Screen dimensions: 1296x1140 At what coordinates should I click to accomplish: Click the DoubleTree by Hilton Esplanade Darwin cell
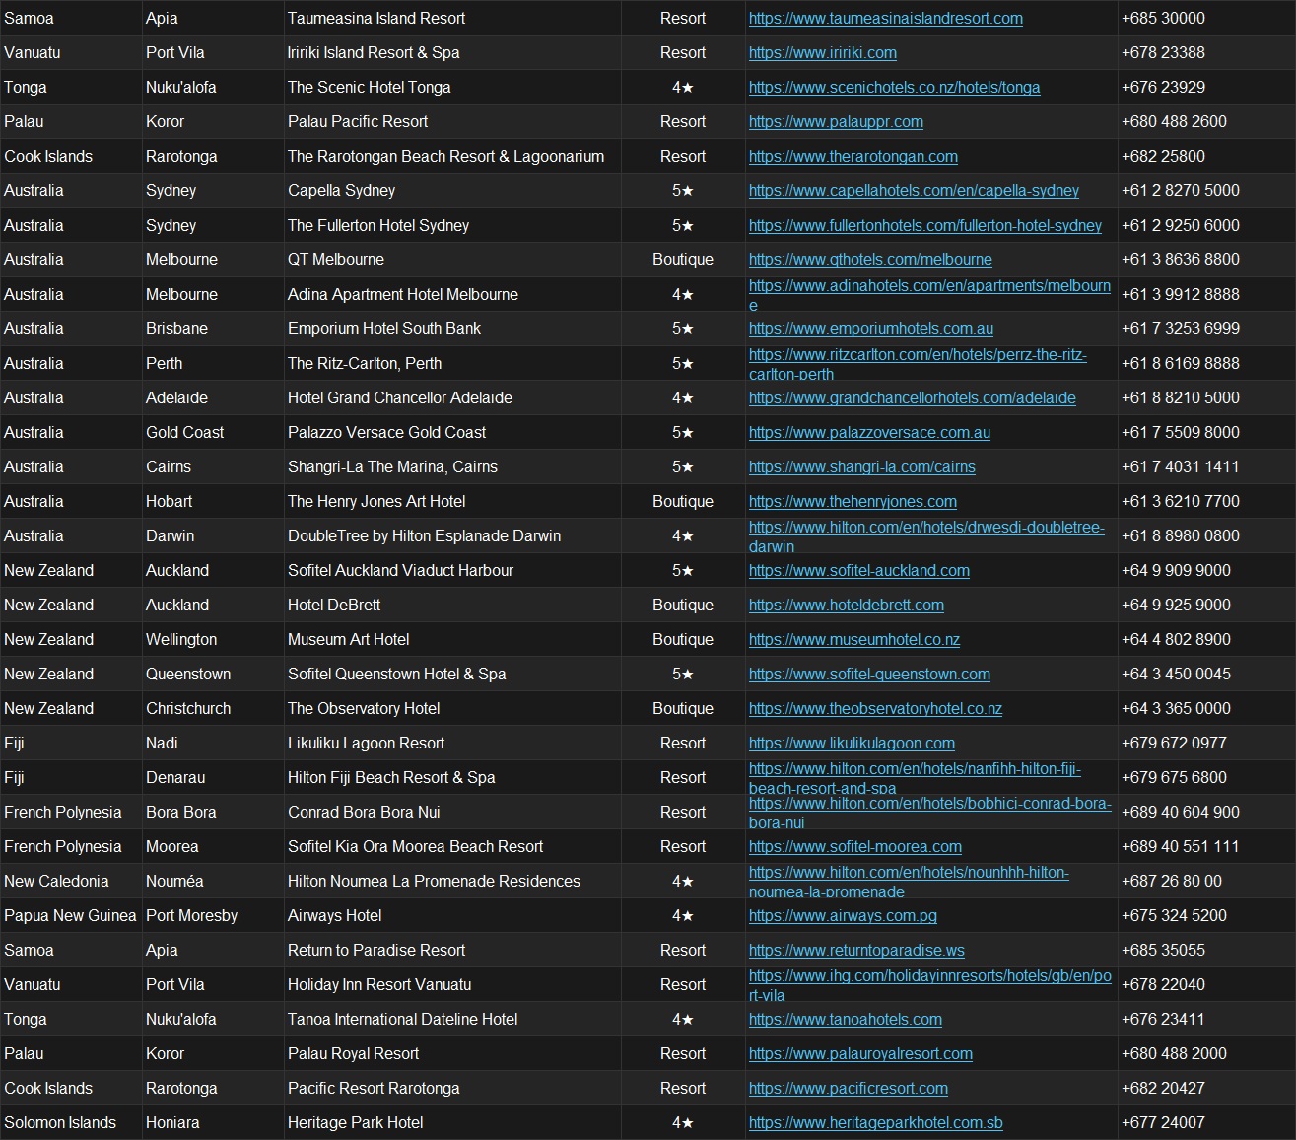tap(452, 535)
